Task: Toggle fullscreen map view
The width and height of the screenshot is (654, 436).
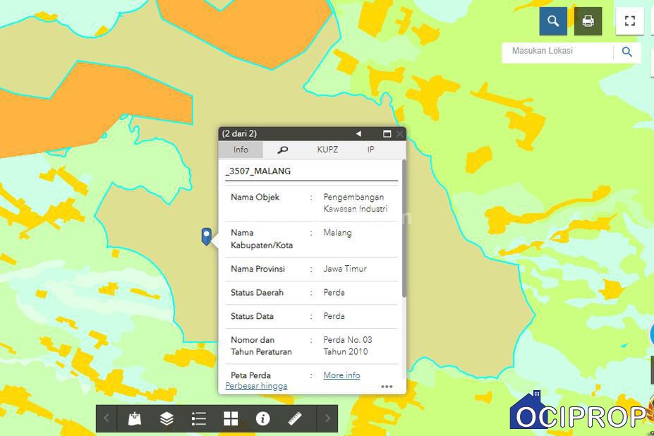Action: 629,21
